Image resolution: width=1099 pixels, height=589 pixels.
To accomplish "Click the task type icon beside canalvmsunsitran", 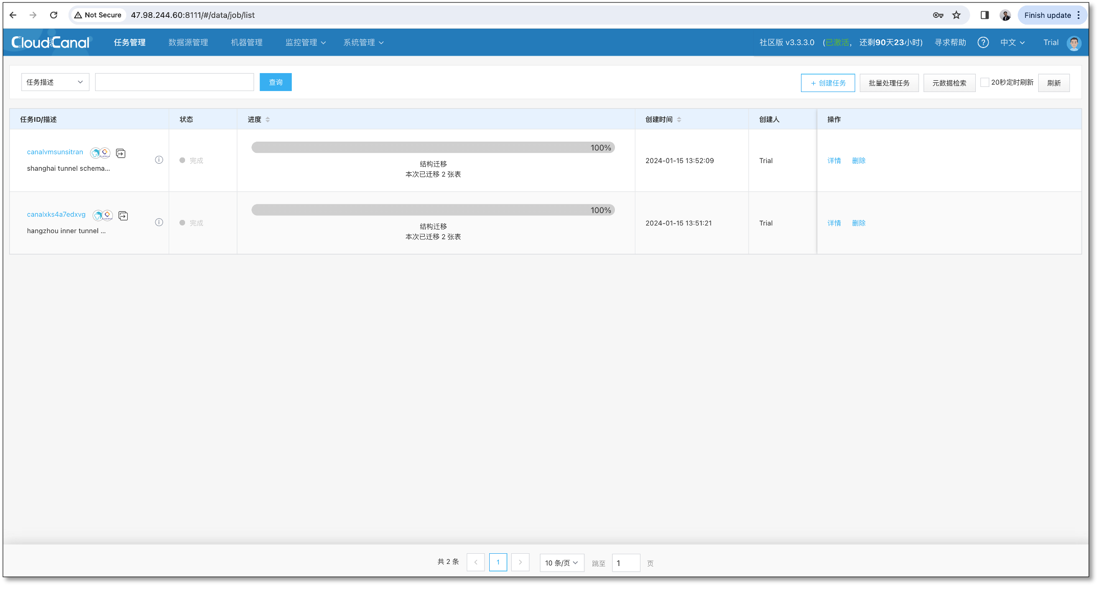I will point(121,153).
